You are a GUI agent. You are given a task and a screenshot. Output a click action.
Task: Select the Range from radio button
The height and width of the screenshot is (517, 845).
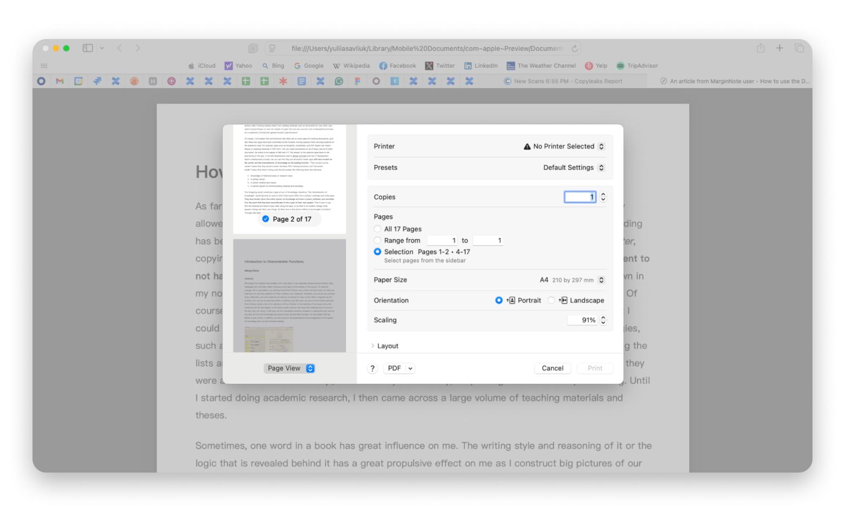pyautogui.click(x=378, y=240)
